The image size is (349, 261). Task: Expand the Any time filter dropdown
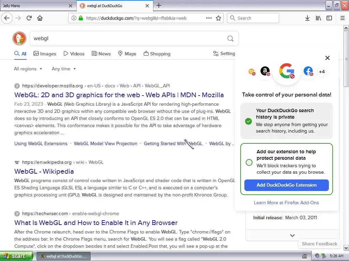[64, 69]
